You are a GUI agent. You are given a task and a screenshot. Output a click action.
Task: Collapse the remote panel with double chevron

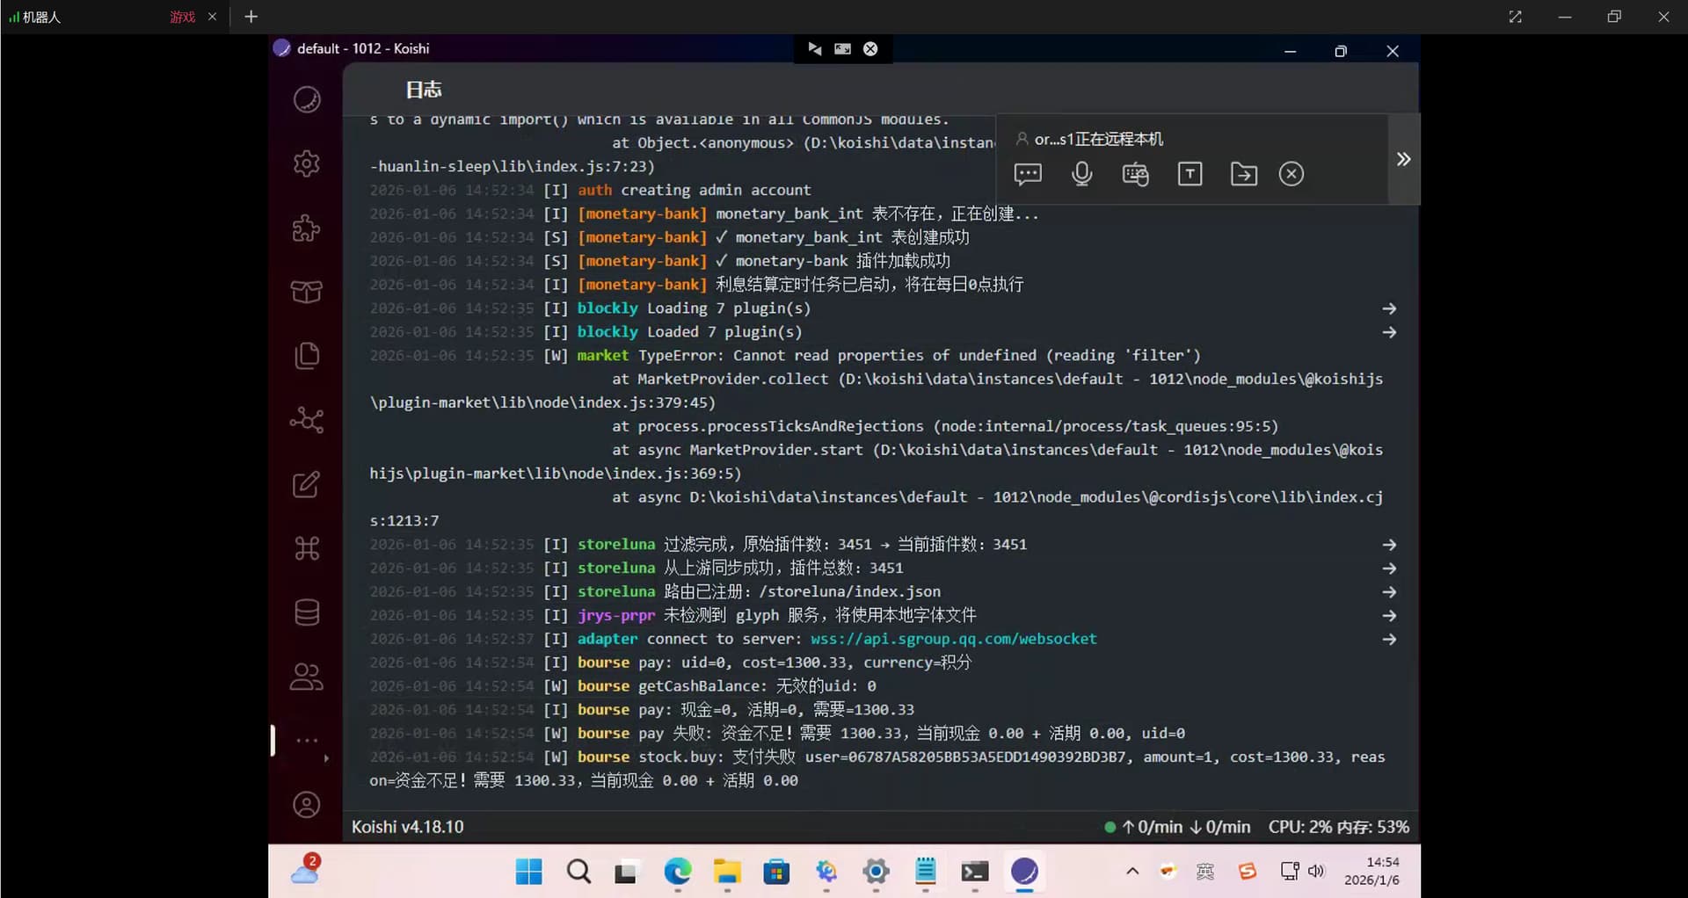tap(1403, 159)
